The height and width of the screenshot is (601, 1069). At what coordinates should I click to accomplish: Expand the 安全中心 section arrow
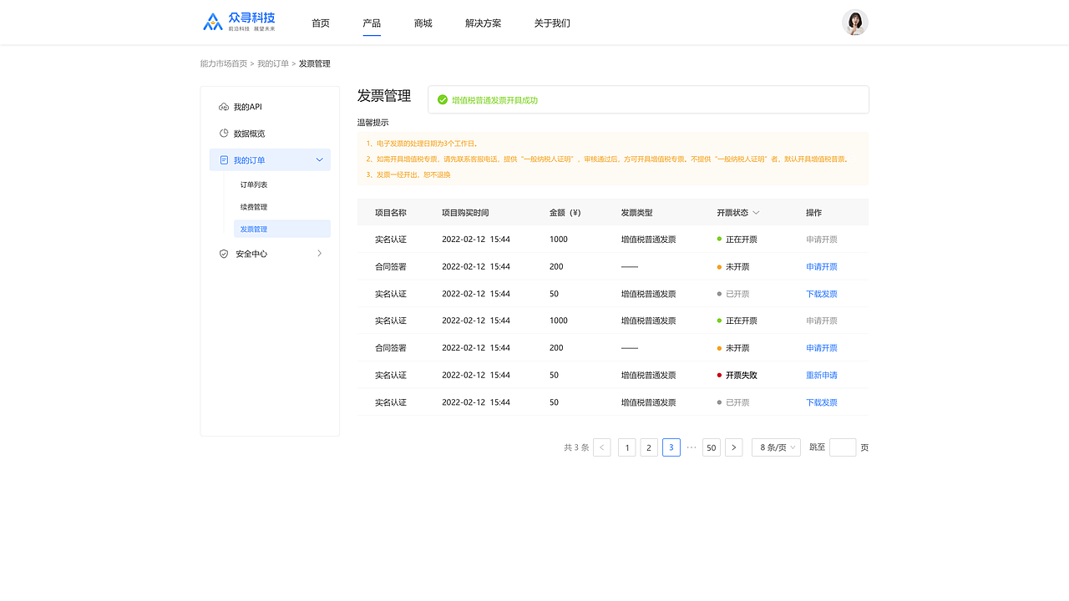pyautogui.click(x=319, y=253)
